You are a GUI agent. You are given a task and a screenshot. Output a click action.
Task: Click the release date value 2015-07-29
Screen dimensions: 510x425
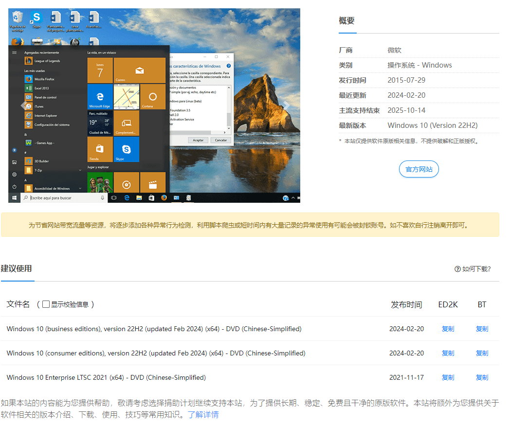(x=406, y=80)
